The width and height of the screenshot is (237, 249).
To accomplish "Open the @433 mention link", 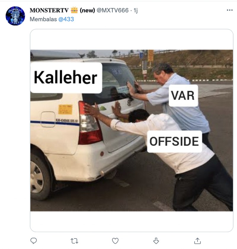I will click(66, 19).
